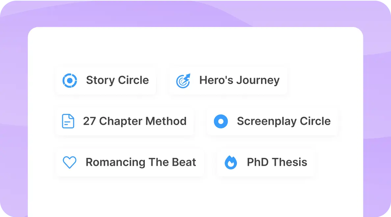The width and height of the screenshot is (391, 217).
Task: Click the Hero's Journey target-arrow icon
Action: click(183, 80)
